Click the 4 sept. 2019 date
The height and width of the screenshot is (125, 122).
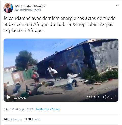click(25, 109)
